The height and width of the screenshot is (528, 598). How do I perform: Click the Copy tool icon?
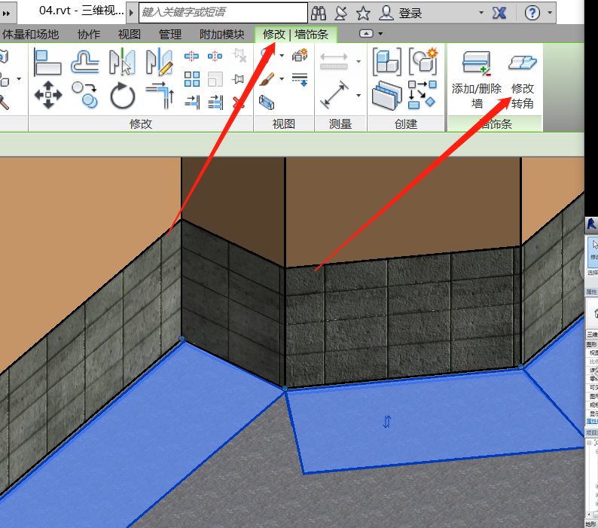(85, 96)
